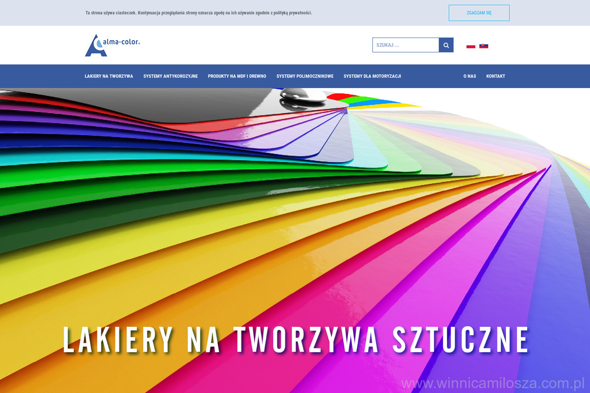Select Systemy dla motoryzacji in navigation
590x393 pixels.
pyautogui.click(x=372, y=76)
